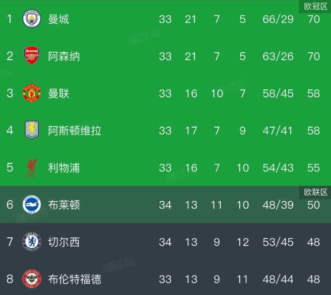Open team name 阿斯顿维拉
This screenshot has height=295, width=331.
[74, 131]
